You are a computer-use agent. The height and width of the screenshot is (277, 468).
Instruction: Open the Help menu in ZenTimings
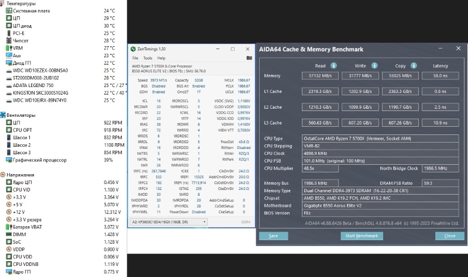(161, 58)
